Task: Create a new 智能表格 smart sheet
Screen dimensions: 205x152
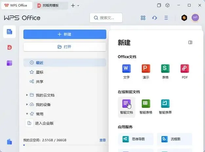Action: click(x=146, y=107)
